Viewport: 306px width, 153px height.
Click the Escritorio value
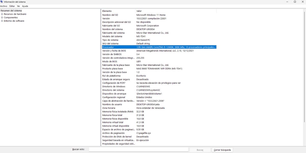pyautogui.click(x=141, y=76)
